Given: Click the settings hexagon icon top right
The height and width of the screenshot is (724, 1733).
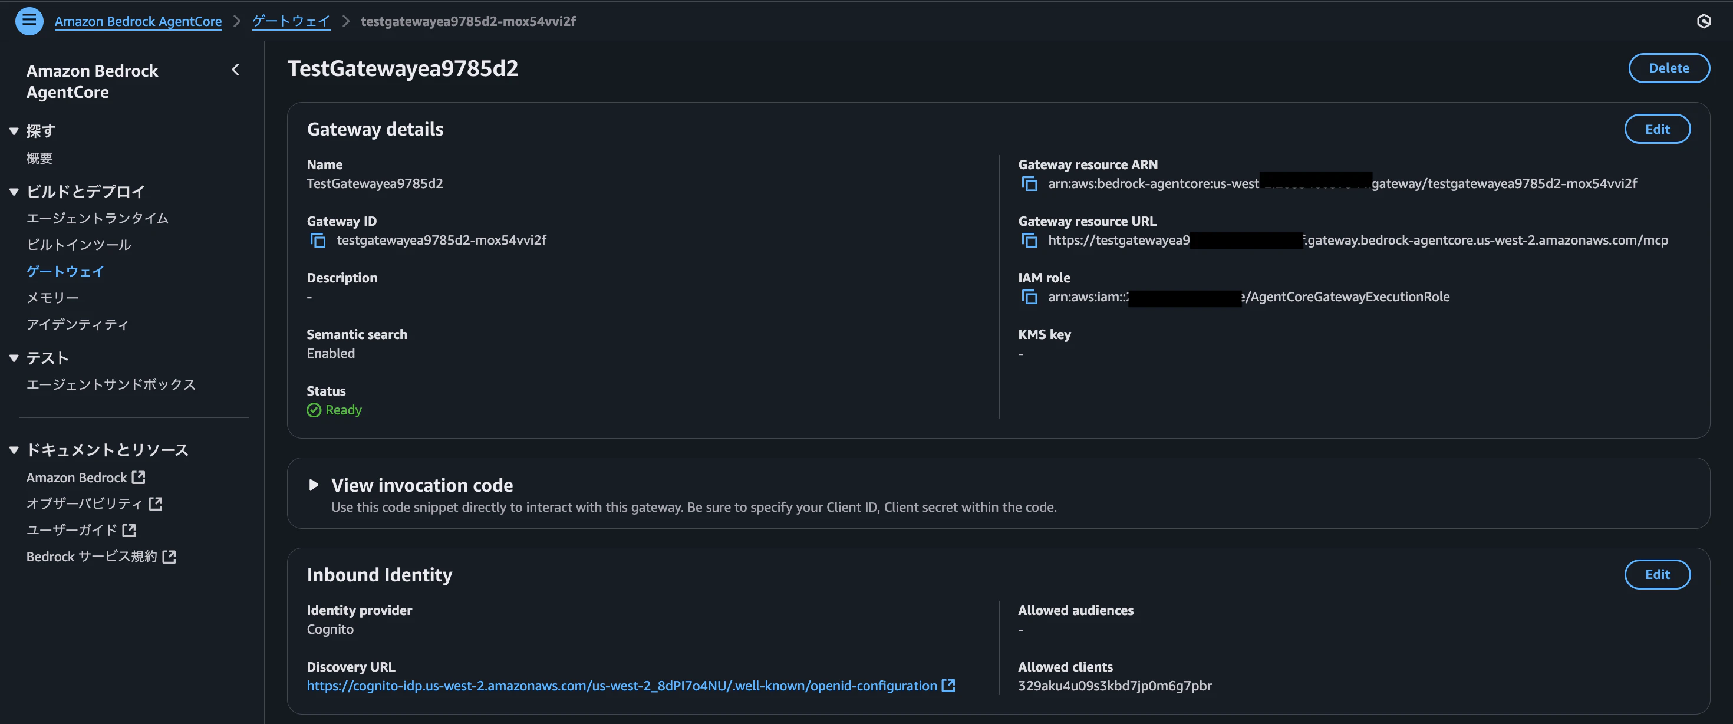Looking at the screenshot, I should (x=1704, y=21).
